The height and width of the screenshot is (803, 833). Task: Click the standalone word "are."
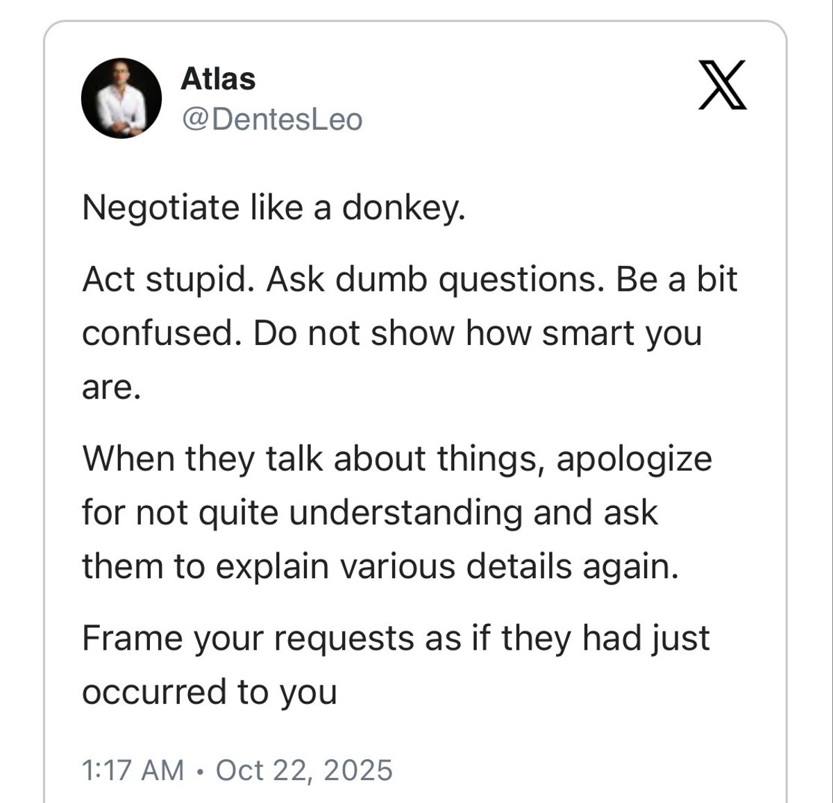[111, 388]
